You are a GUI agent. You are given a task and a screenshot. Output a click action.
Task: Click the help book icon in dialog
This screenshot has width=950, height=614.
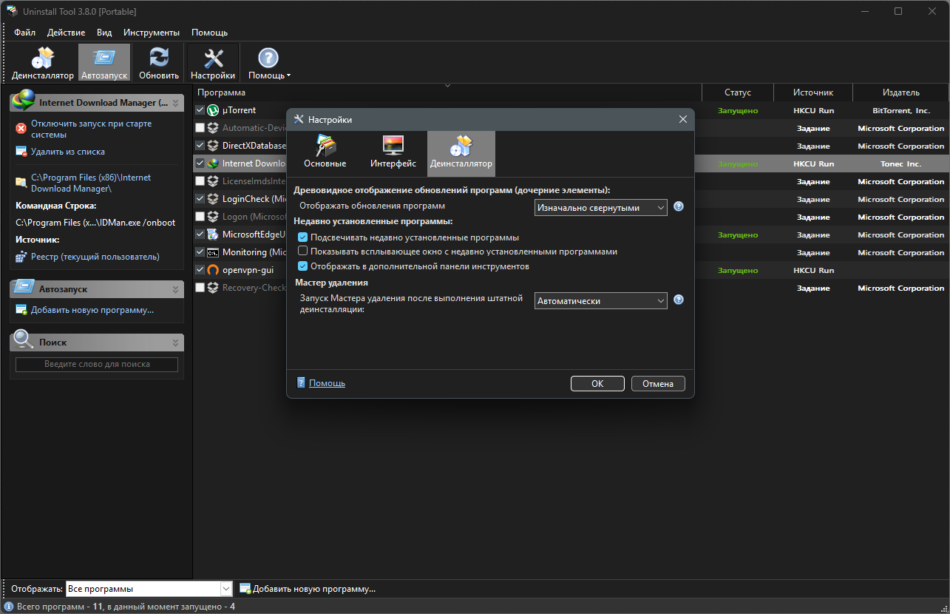point(301,382)
